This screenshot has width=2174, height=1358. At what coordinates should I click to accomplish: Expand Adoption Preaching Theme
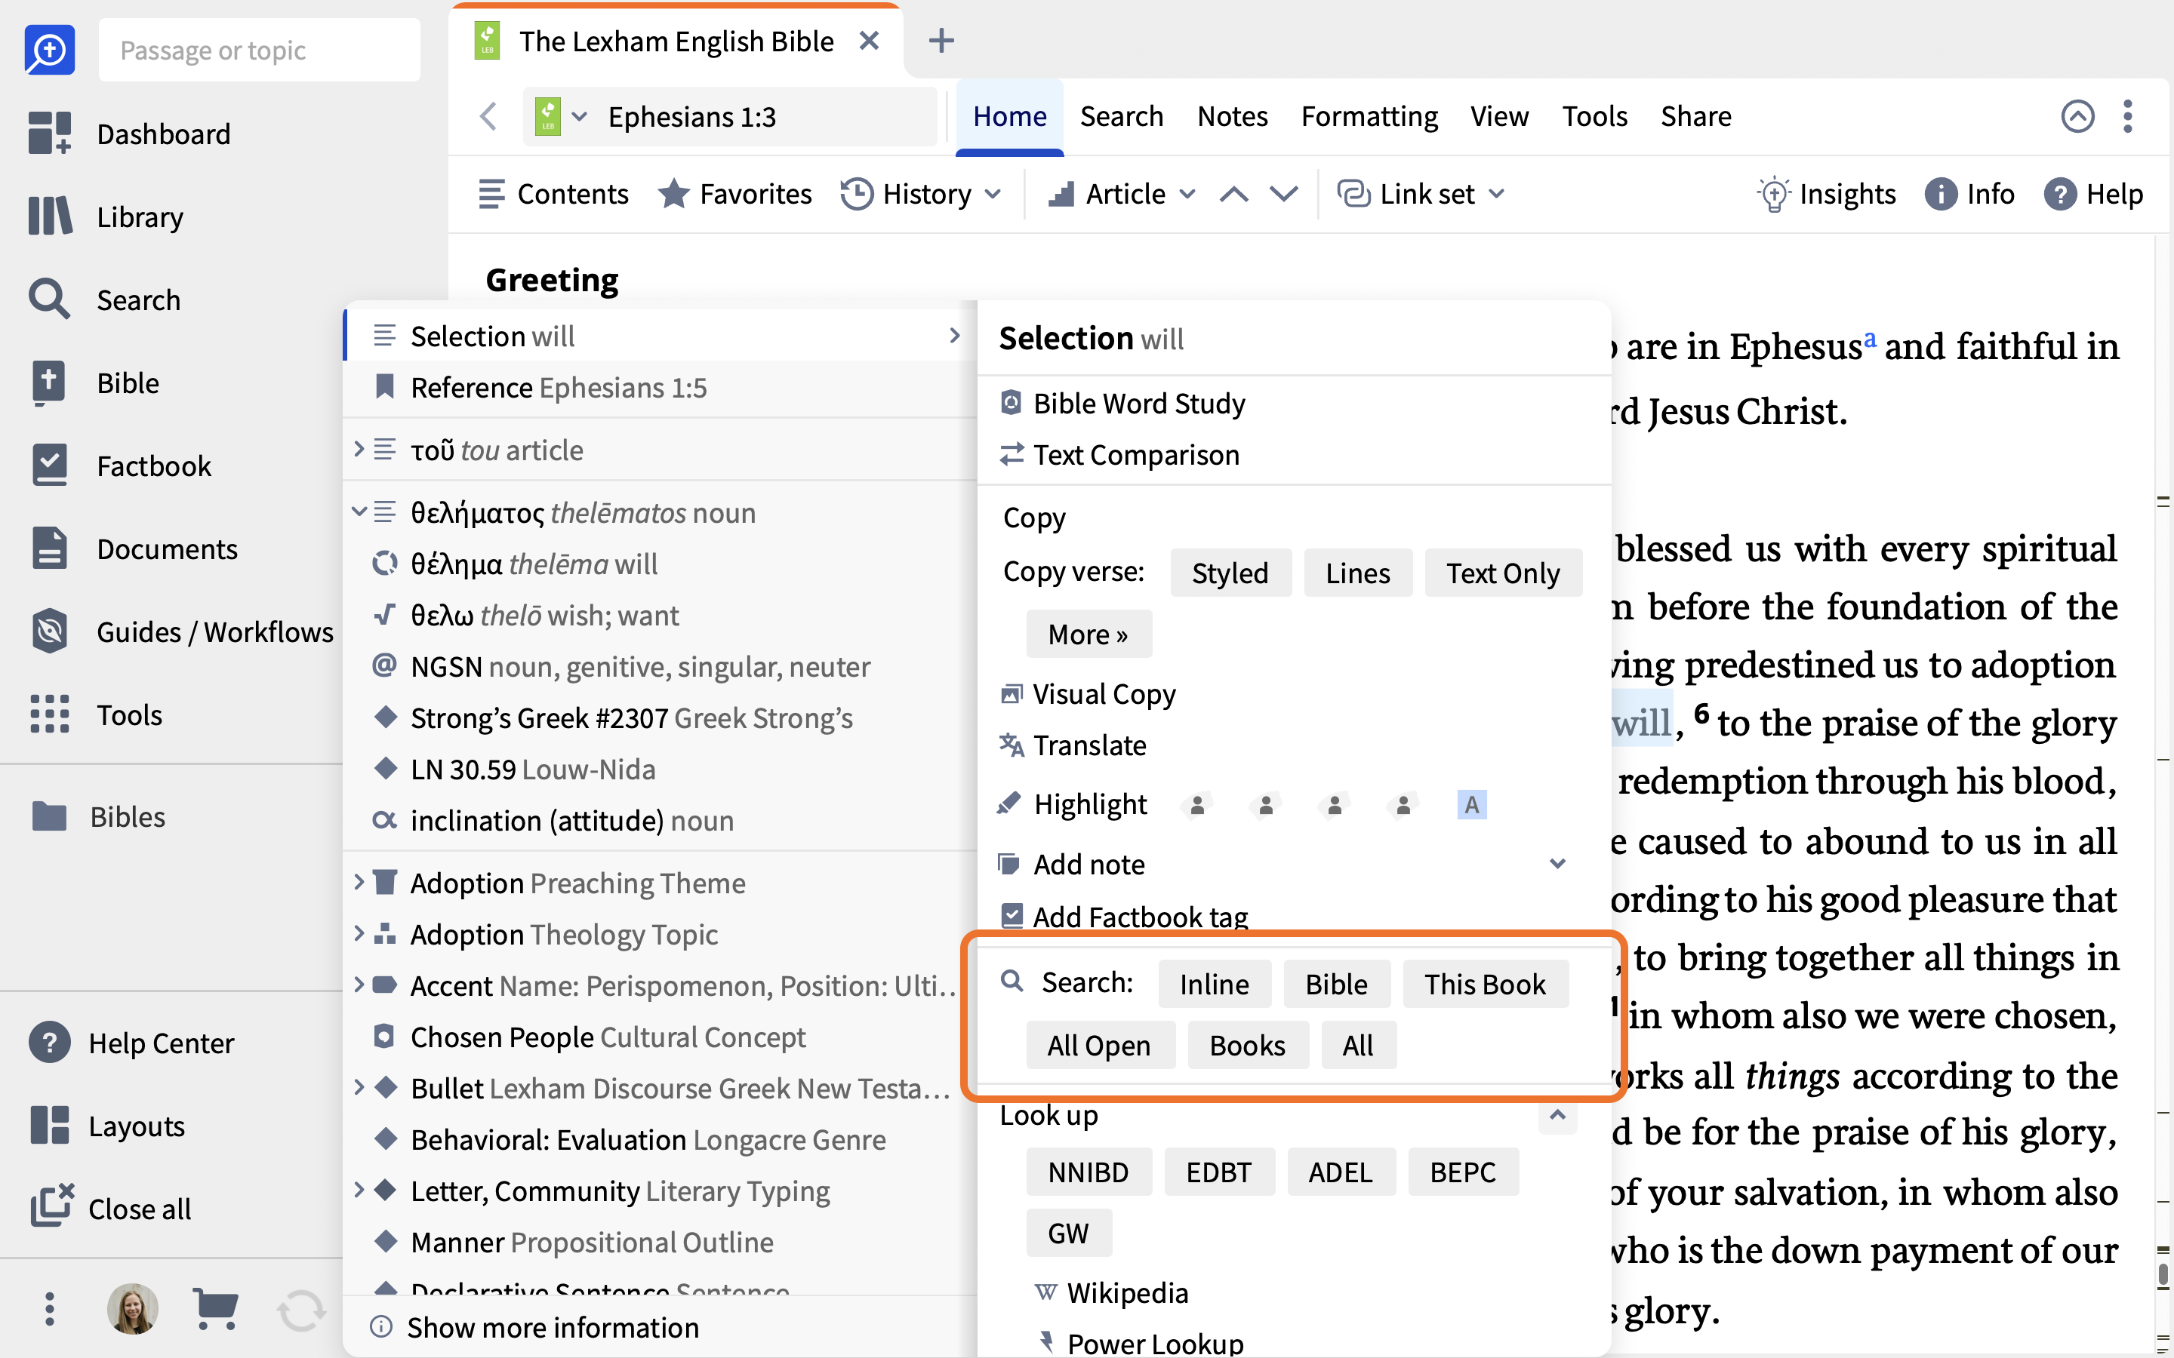click(x=359, y=881)
